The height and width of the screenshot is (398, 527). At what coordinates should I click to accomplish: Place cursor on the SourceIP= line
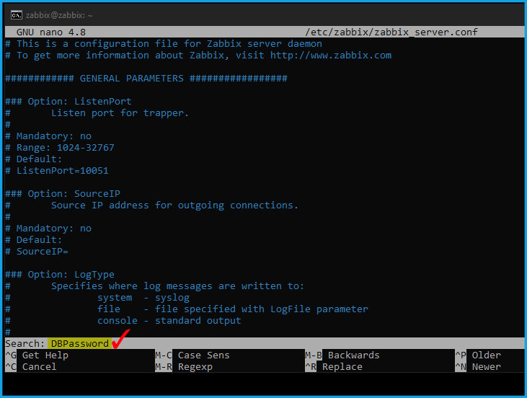[37, 252]
